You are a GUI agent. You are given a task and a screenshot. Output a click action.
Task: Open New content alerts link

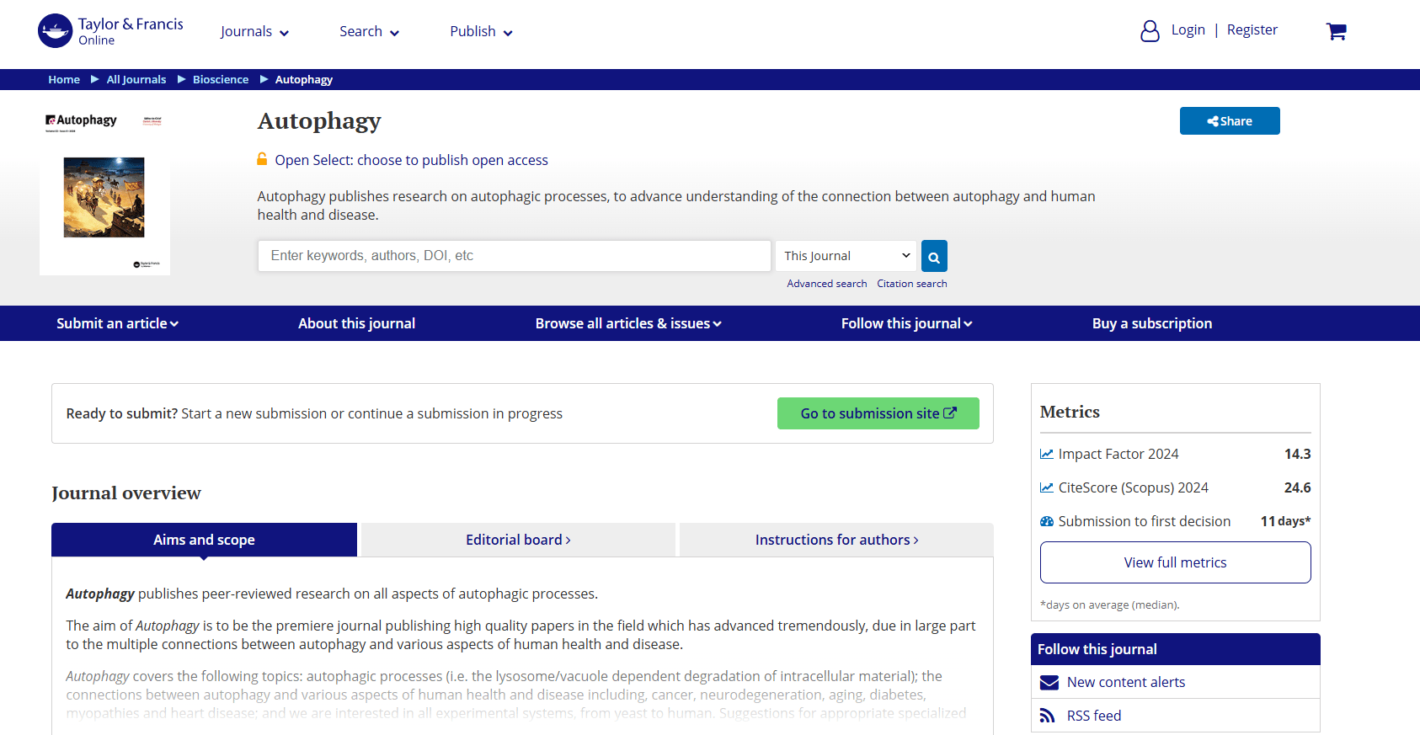(x=1126, y=682)
